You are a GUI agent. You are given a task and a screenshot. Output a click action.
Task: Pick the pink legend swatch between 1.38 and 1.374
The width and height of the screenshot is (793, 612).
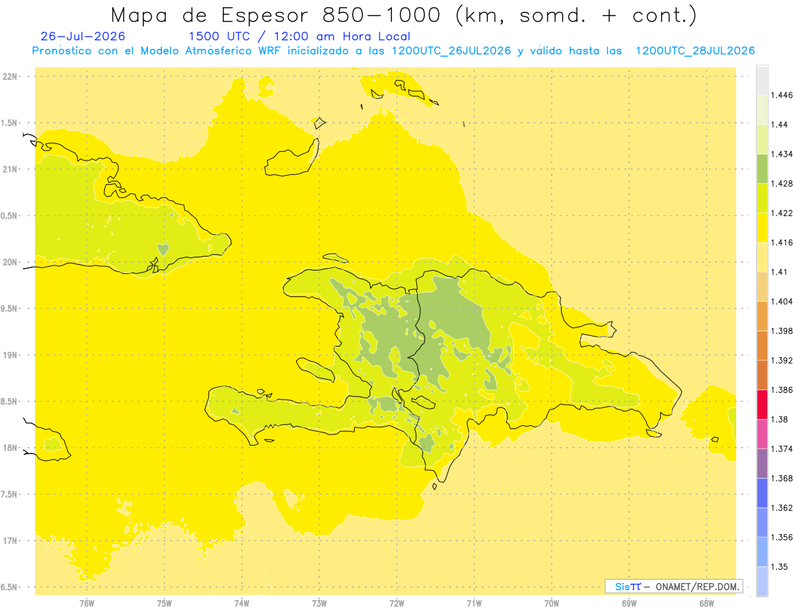(x=762, y=434)
